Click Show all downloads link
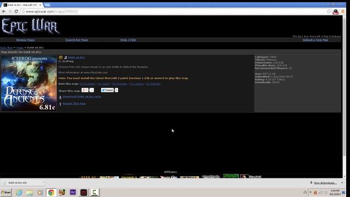 tap(325, 183)
